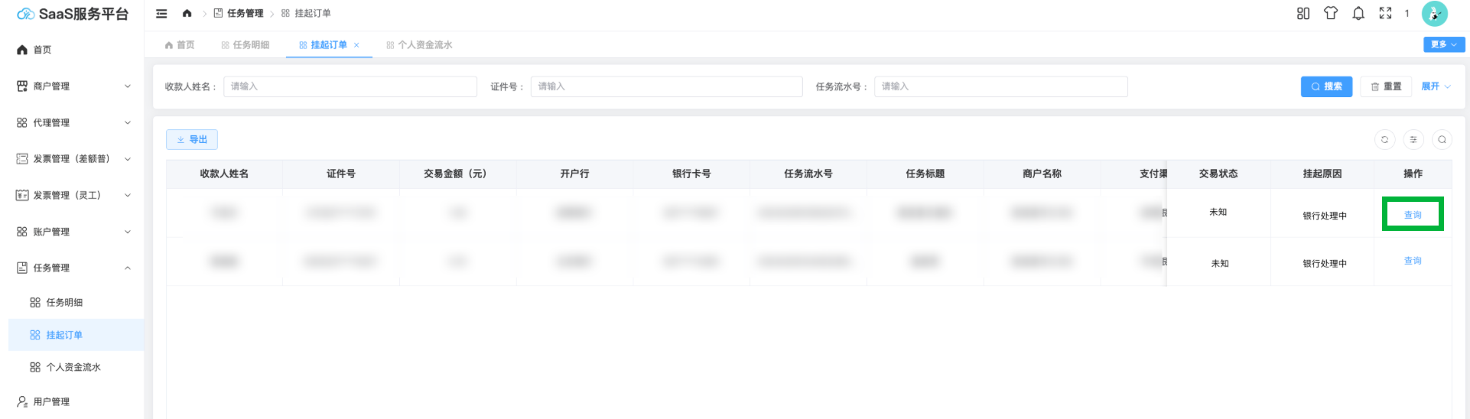The width and height of the screenshot is (1470, 419).
Task: Click the user avatar in header
Action: pos(1434,14)
